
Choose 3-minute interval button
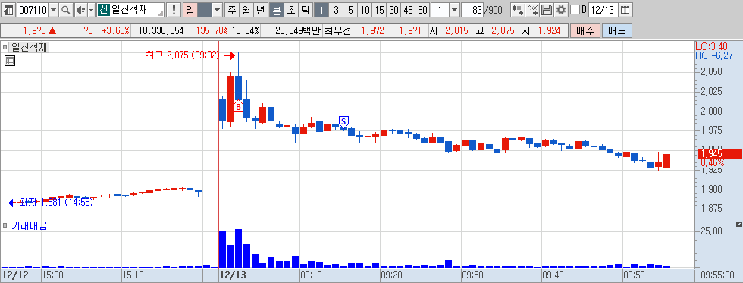(336, 9)
